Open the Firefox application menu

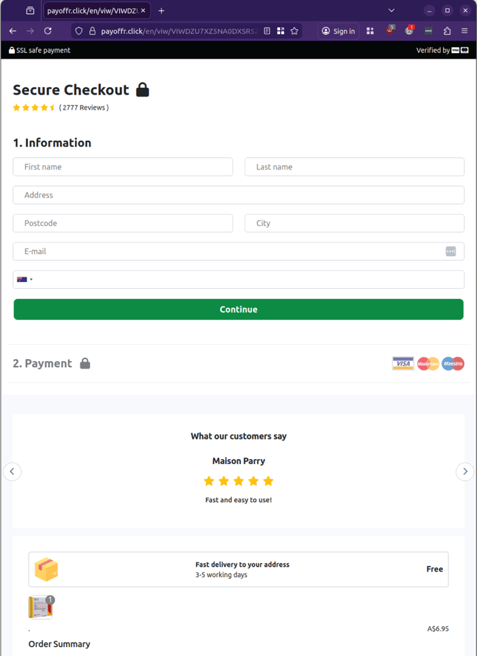coord(465,31)
